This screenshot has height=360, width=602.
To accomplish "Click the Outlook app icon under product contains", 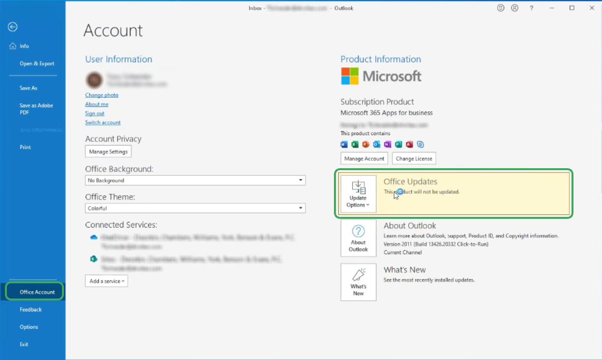I will click(x=377, y=145).
